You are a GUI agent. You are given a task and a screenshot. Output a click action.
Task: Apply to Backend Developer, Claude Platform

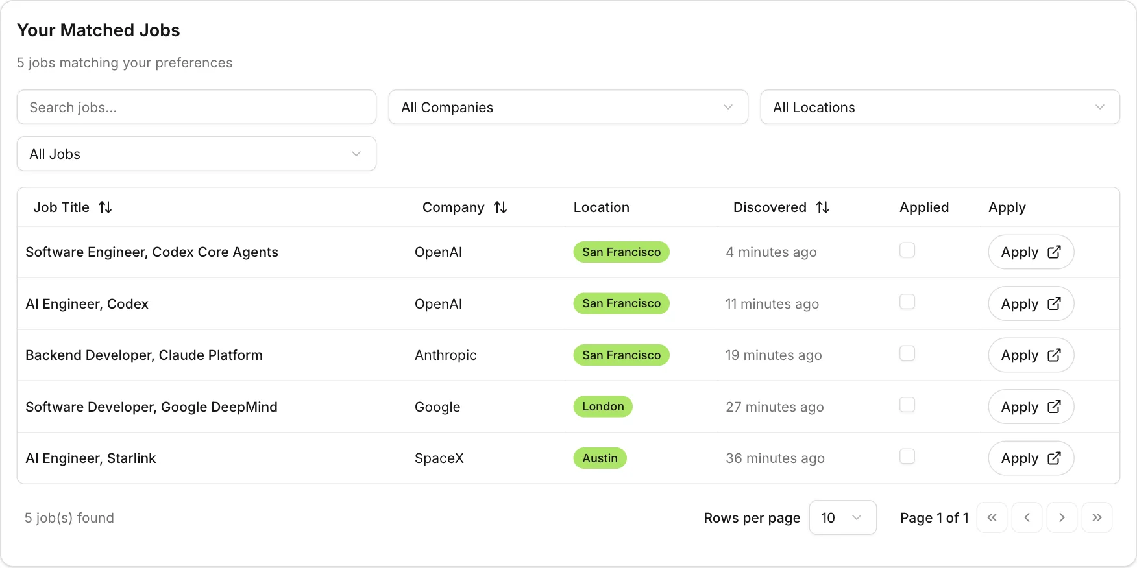pyautogui.click(x=1031, y=355)
